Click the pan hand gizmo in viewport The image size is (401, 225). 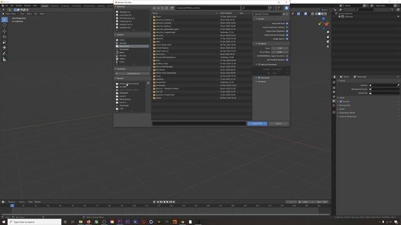(328, 37)
